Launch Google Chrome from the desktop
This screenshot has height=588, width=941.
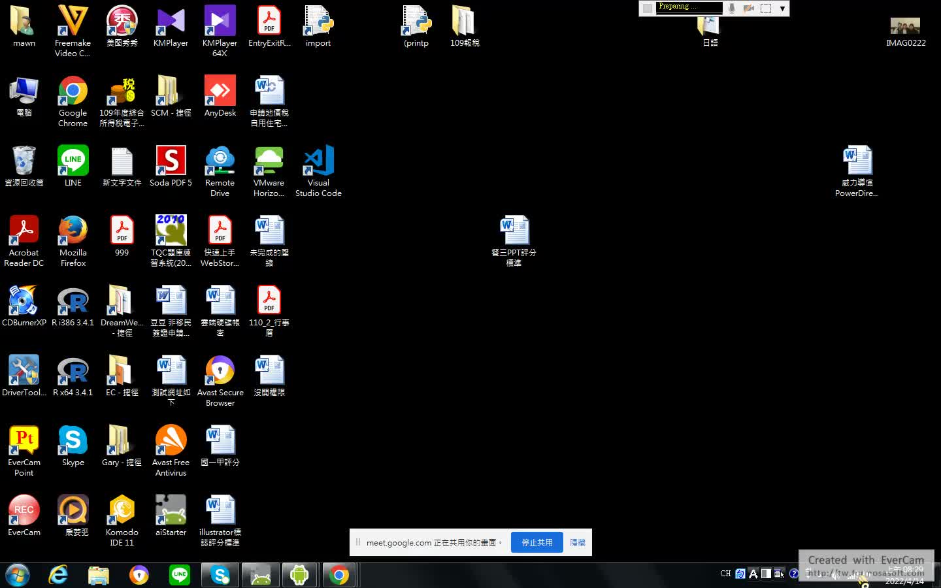click(x=73, y=101)
